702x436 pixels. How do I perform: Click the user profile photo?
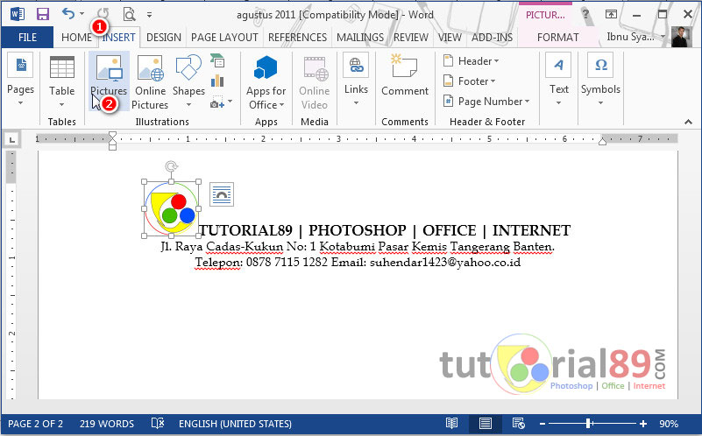[682, 37]
